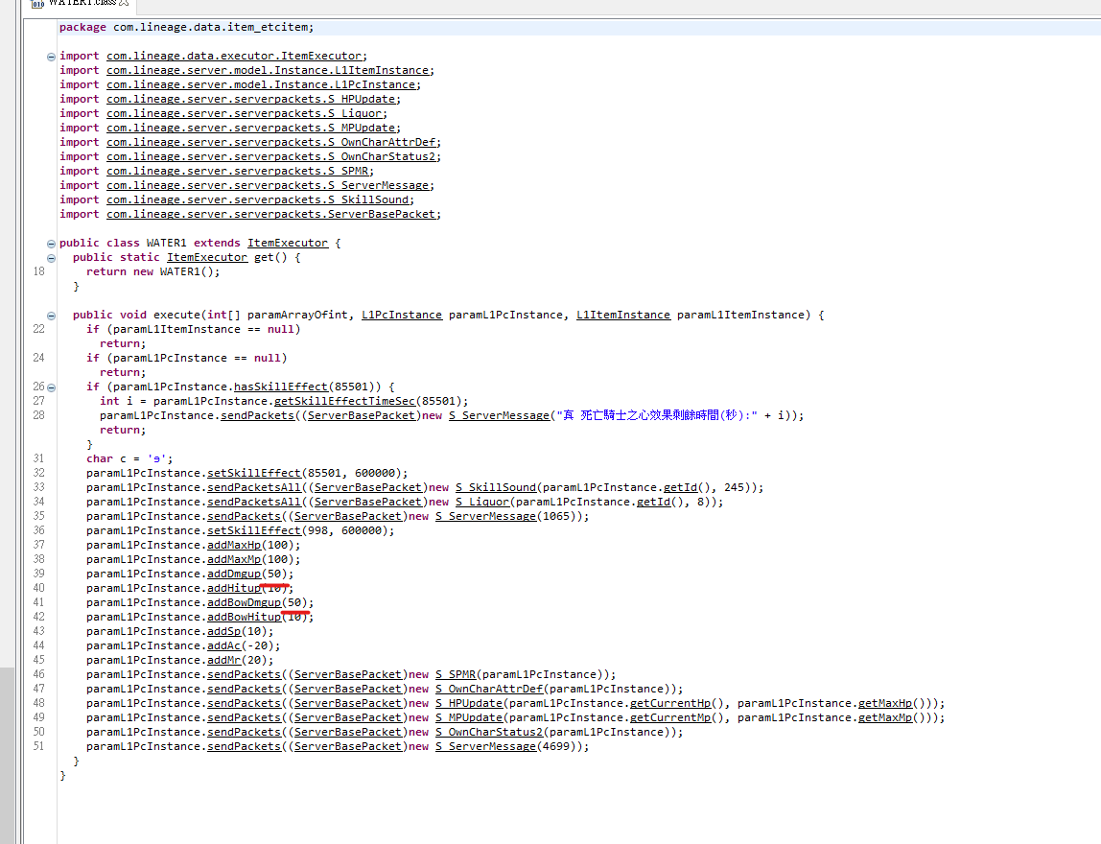Jump to the addAc method
Image resolution: width=1101 pixels, height=844 pixels.
point(224,646)
